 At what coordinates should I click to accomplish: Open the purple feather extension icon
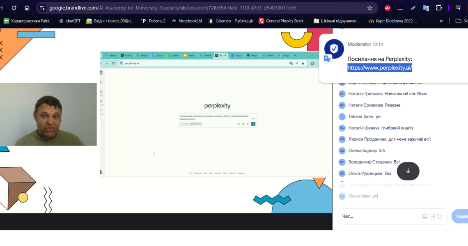coord(413,8)
